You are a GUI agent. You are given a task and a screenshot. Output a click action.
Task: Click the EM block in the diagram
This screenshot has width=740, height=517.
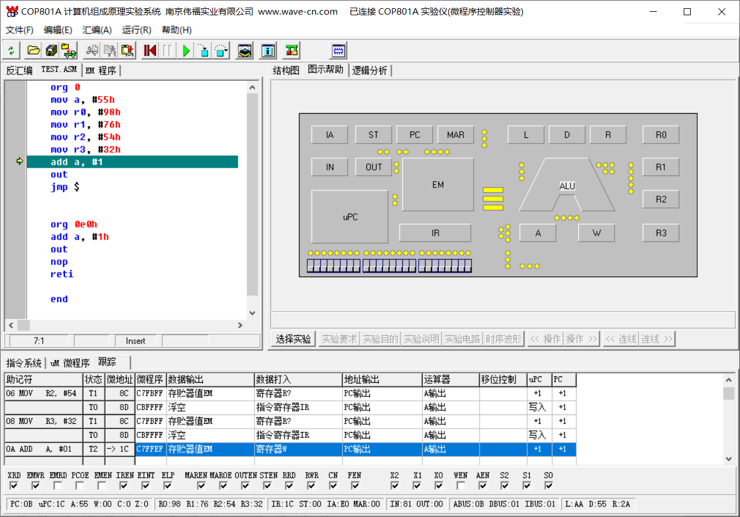[x=438, y=185]
